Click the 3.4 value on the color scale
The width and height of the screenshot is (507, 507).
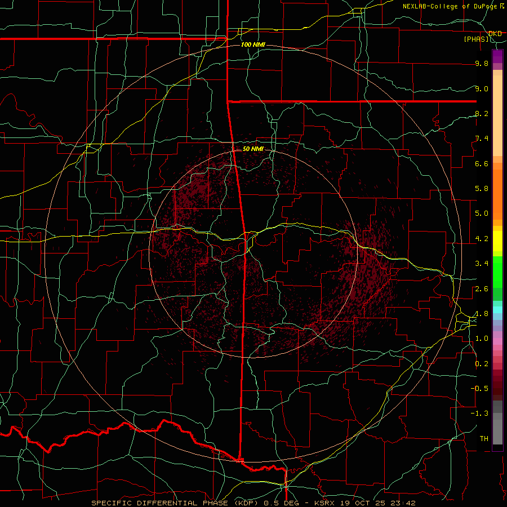(x=482, y=264)
